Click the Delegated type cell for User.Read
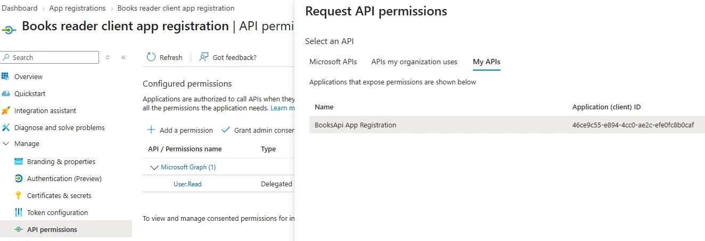 tap(277, 184)
